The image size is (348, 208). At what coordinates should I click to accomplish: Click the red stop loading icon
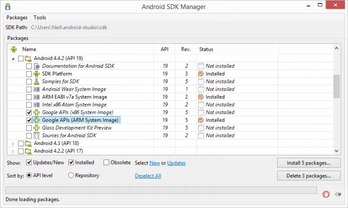(326, 194)
